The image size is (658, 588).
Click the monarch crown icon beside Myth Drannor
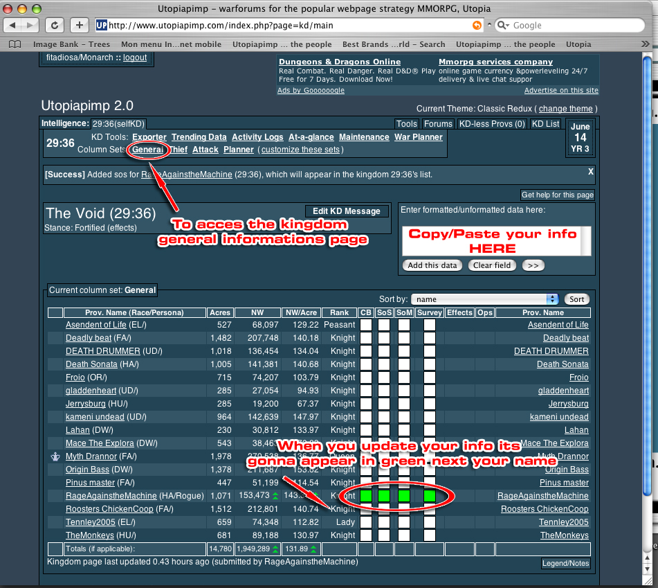(55, 457)
